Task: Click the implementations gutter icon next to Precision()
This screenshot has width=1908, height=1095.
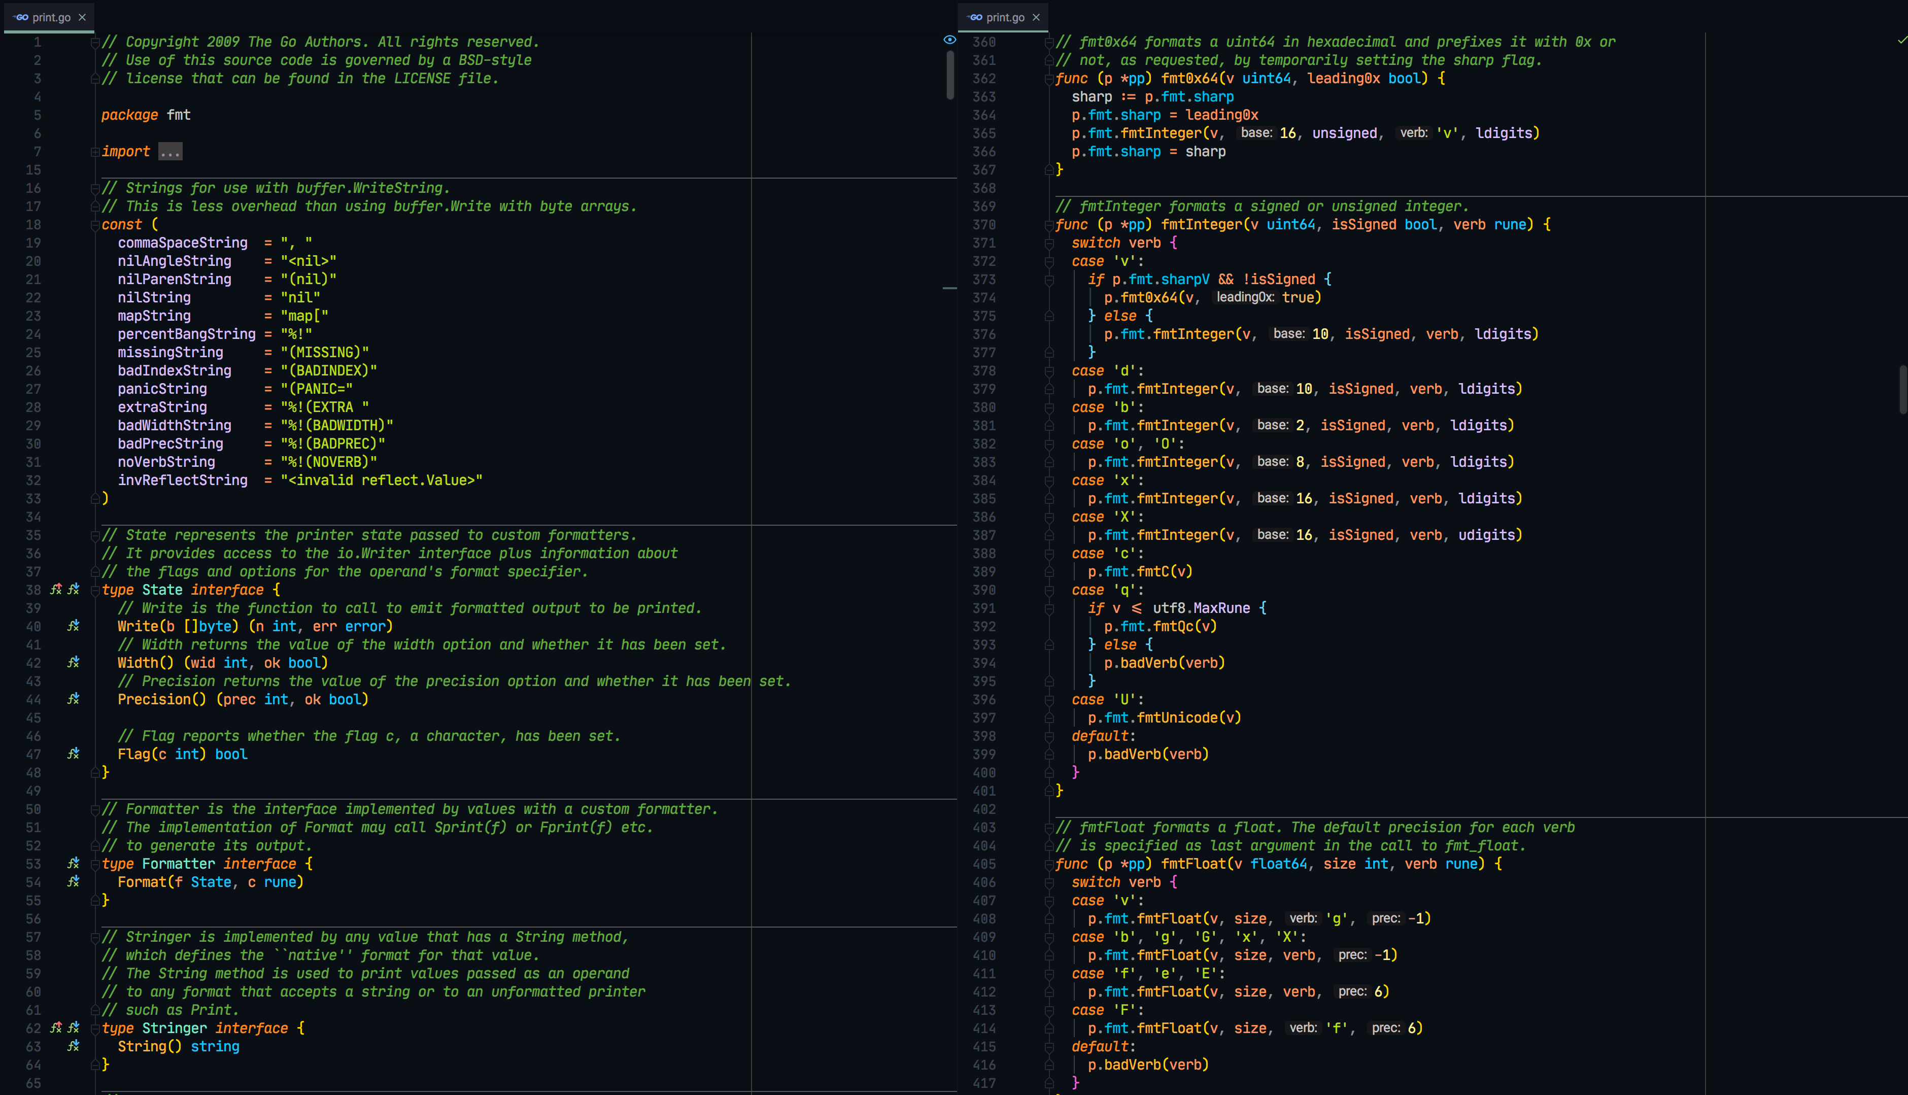Action: [x=73, y=699]
